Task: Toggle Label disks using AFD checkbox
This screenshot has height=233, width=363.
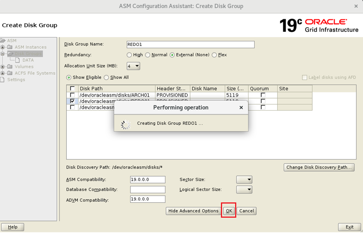Action: 305,78
